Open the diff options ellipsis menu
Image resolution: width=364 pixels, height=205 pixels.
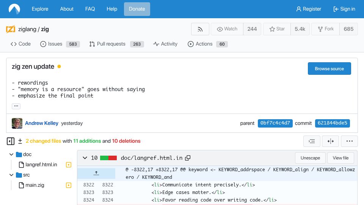349,141
